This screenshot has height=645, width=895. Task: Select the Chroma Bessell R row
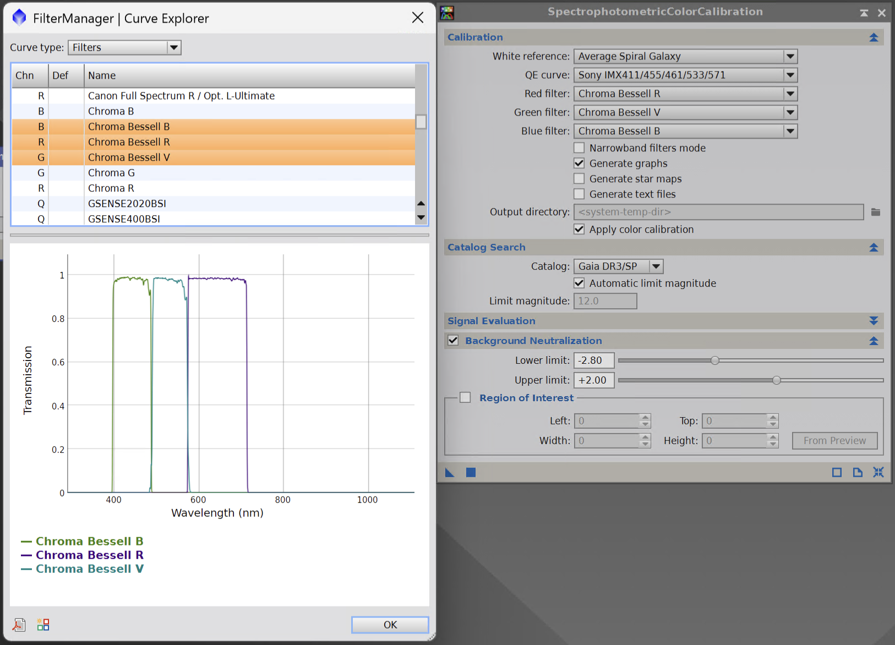(213, 142)
